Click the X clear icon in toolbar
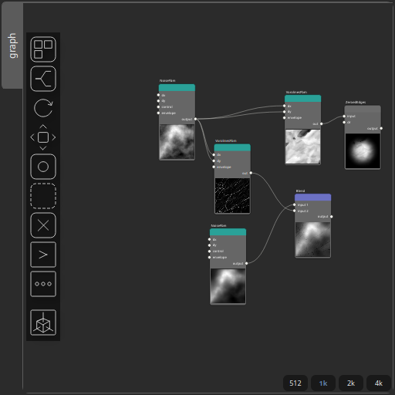Image resolution: width=395 pixels, height=395 pixels. tap(43, 225)
